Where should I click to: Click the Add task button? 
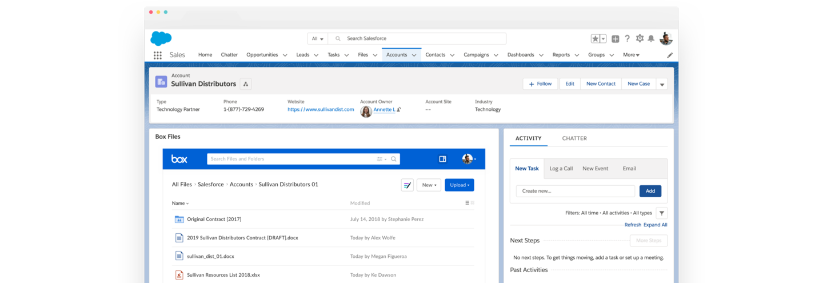650,191
